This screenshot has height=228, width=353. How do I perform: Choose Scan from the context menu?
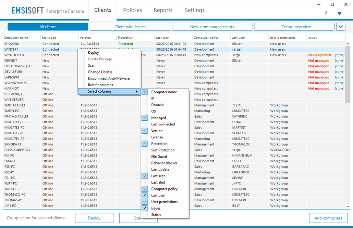coord(109,65)
